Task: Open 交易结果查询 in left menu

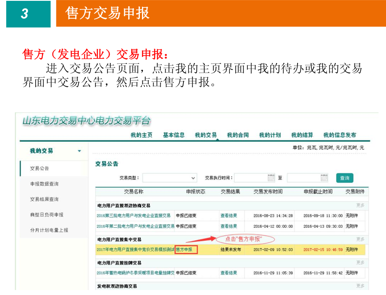Action: (x=44, y=199)
